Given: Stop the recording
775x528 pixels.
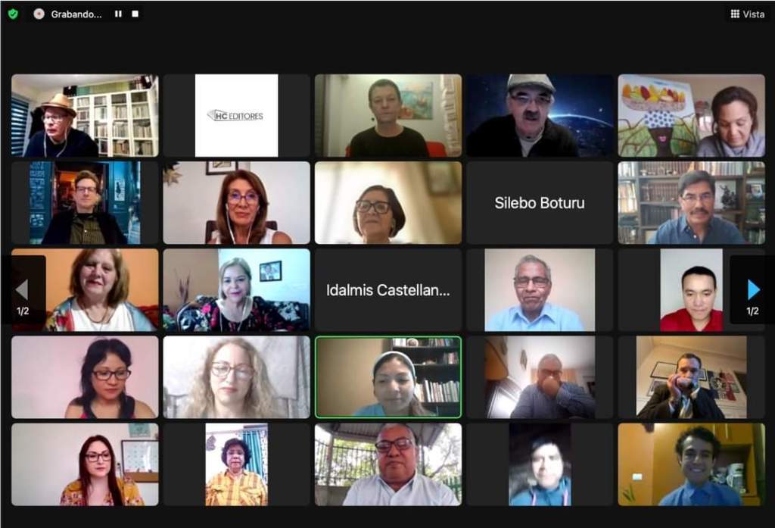Looking at the screenshot, I should (x=135, y=14).
